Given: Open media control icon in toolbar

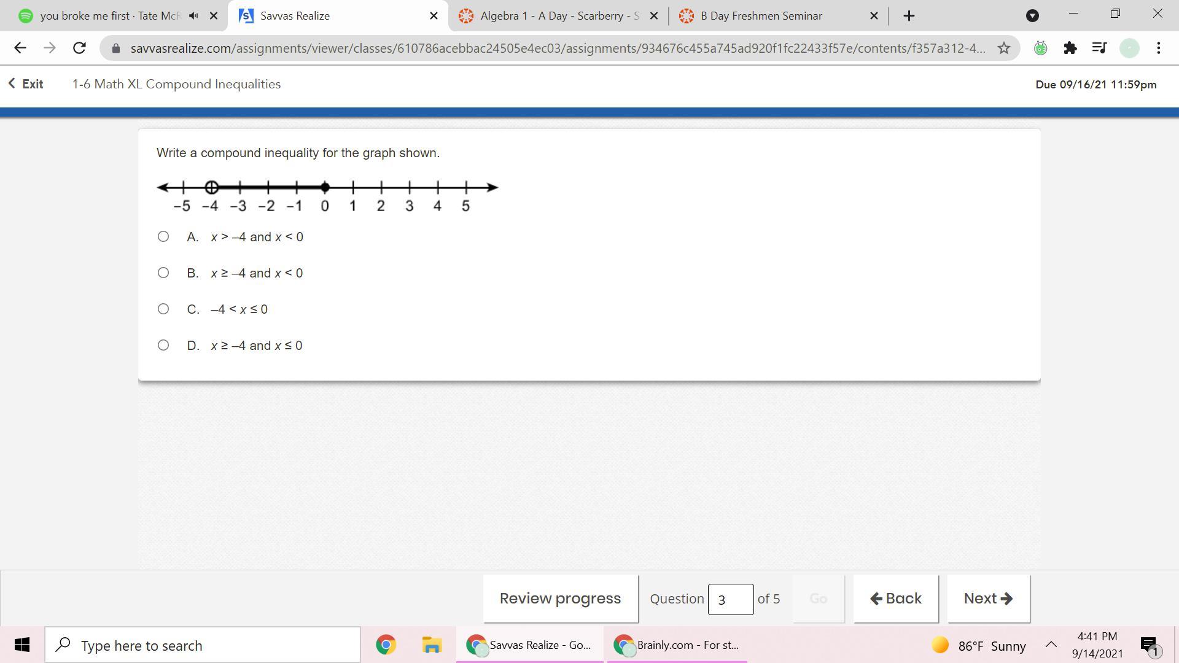Looking at the screenshot, I should [1099, 48].
